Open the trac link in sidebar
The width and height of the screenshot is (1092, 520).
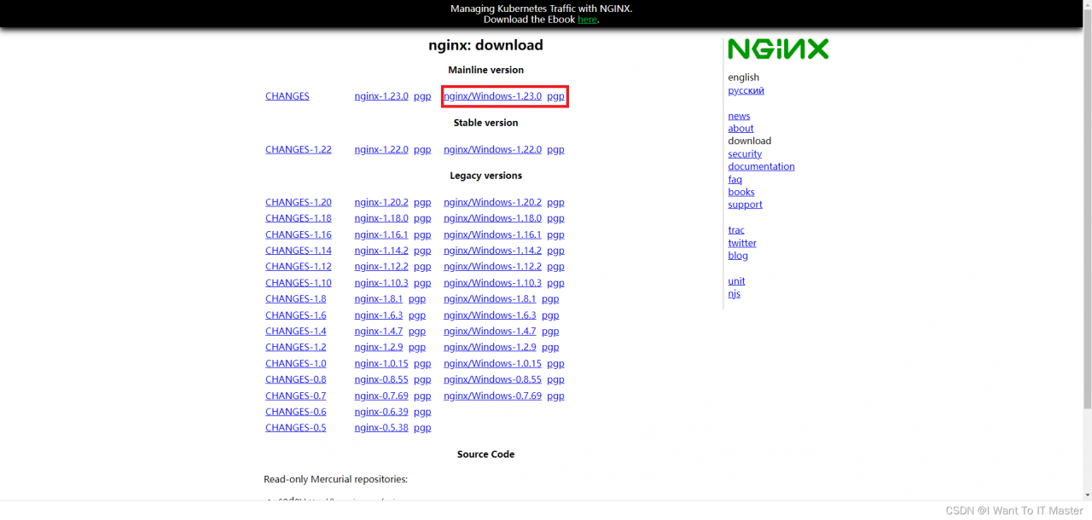736,230
